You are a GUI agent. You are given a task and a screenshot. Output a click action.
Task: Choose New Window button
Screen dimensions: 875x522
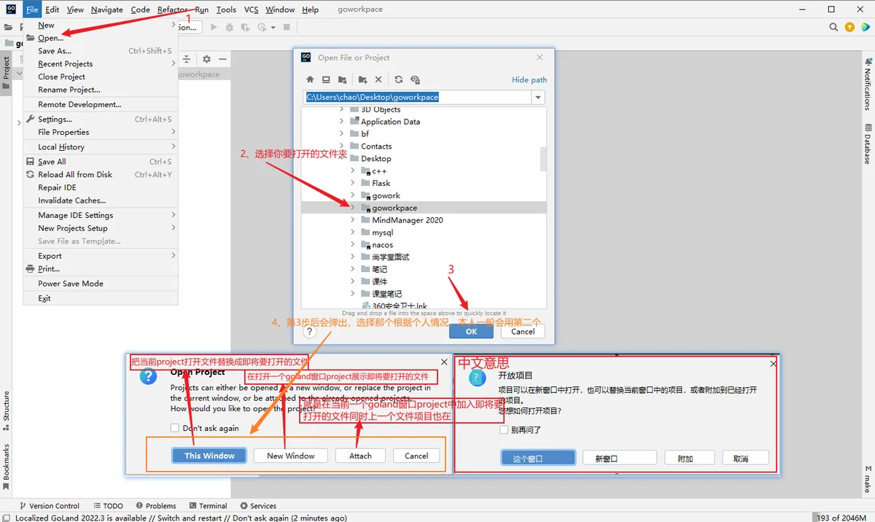click(x=291, y=456)
